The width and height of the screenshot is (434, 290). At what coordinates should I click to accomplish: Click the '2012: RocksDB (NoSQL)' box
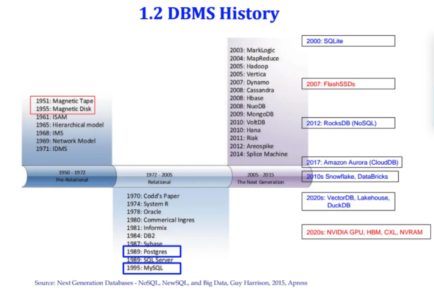pyautogui.click(x=348, y=123)
